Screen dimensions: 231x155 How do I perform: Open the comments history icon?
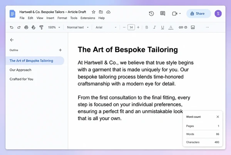(162, 14)
